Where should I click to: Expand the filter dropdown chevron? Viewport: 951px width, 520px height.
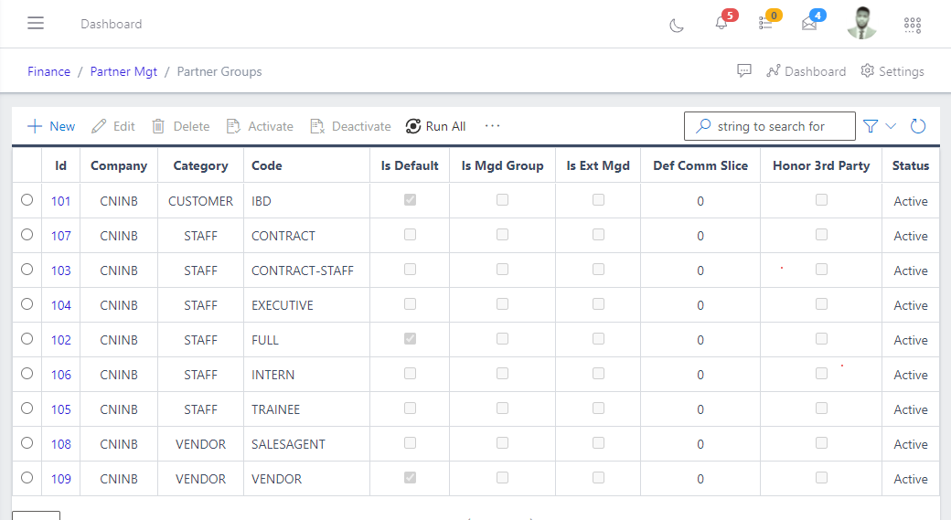[891, 126]
